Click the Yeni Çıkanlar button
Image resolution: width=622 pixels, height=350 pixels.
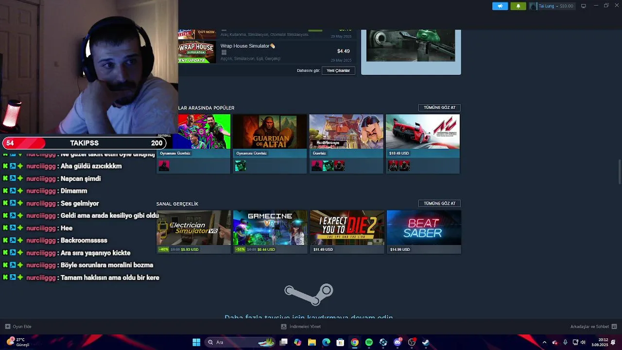[338, 70]
